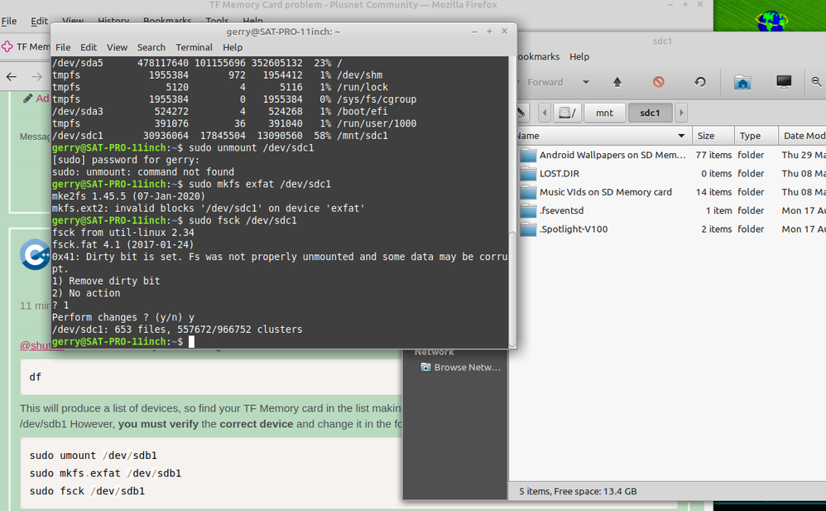Click the Name column sort arrow
This screenshot has height=511, width=826.
point(682,136)
